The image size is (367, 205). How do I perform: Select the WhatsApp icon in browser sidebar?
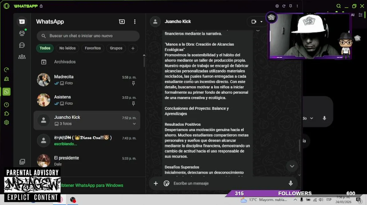tap(6, 92)
